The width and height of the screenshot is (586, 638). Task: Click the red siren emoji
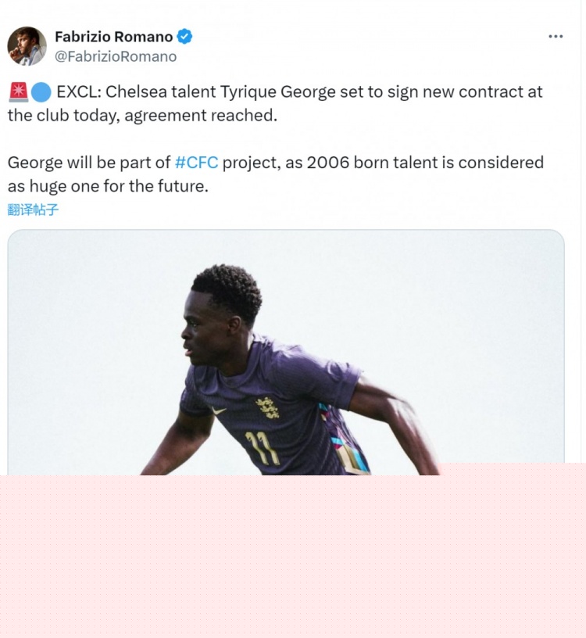18,92
